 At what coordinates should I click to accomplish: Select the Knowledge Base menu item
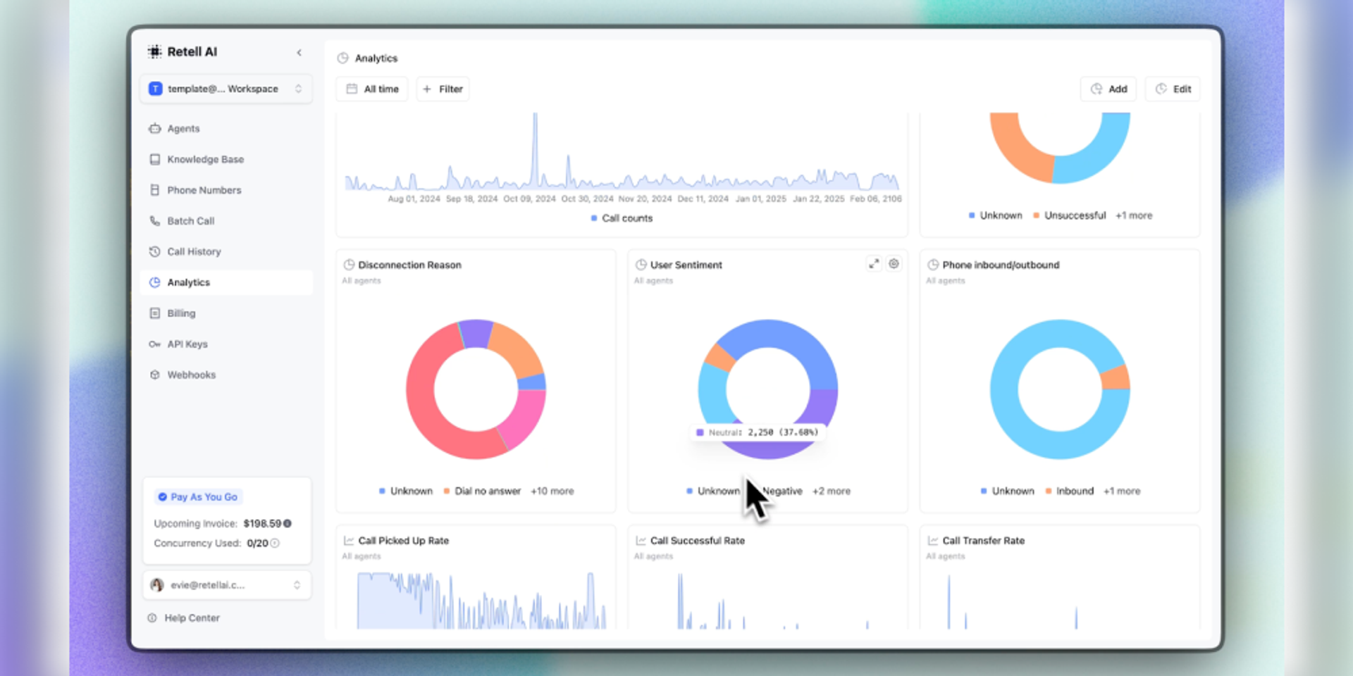(x=226, y=160)
